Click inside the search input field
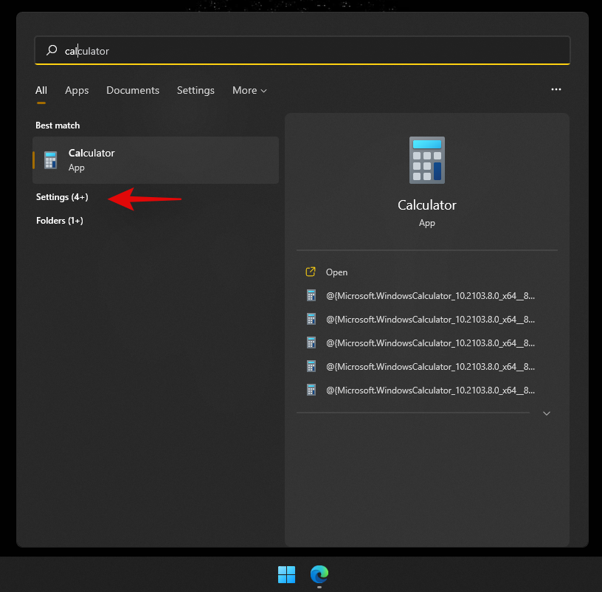The image size is (602, 592). 221,50
